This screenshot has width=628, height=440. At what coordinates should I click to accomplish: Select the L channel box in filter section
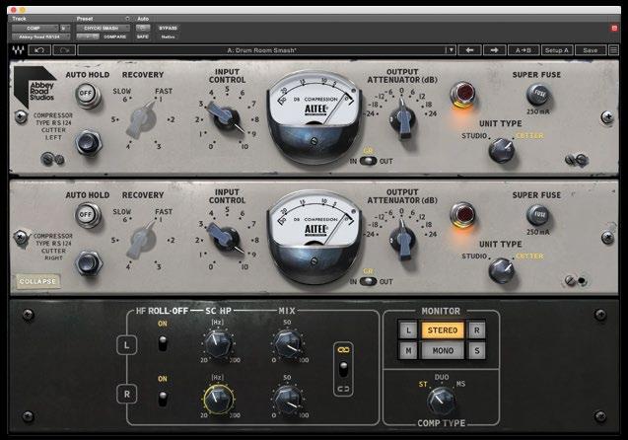point(126,345)
